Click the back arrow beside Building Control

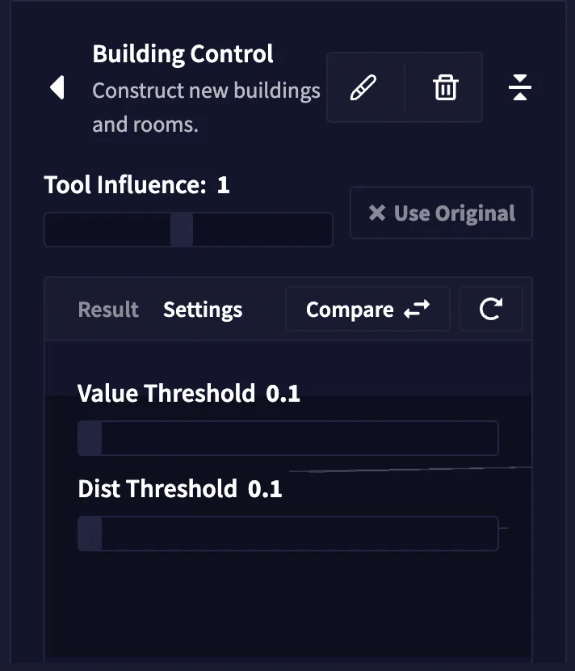click(x=57, y=87)
